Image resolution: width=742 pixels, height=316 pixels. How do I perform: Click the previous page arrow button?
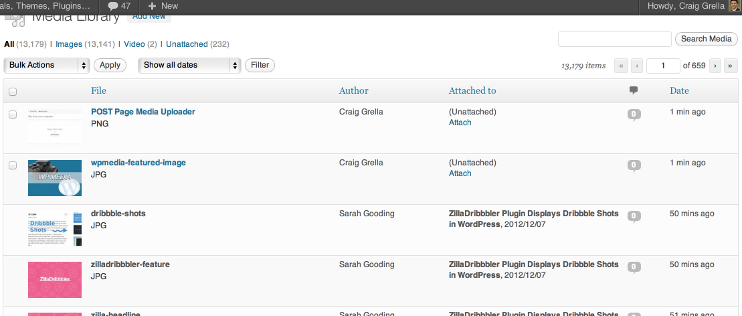pos(637,66)
